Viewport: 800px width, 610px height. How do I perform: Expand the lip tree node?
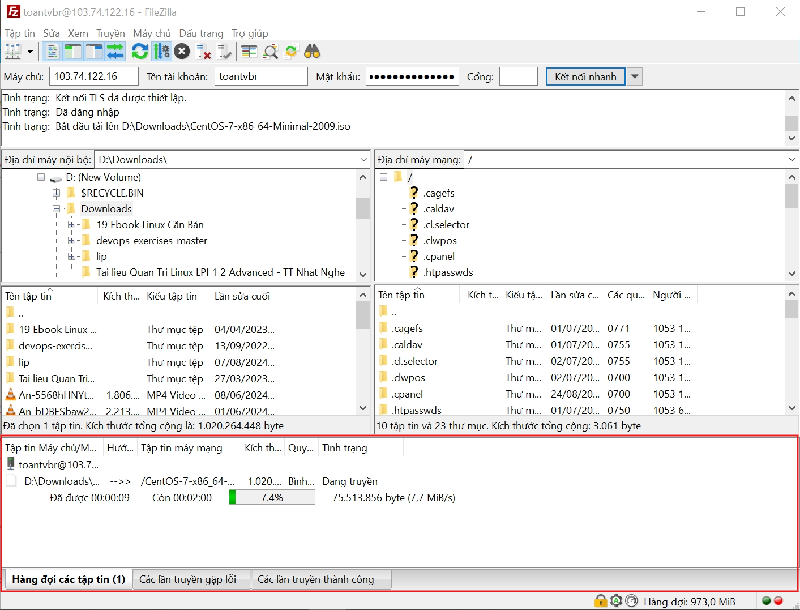coord(71,257)
